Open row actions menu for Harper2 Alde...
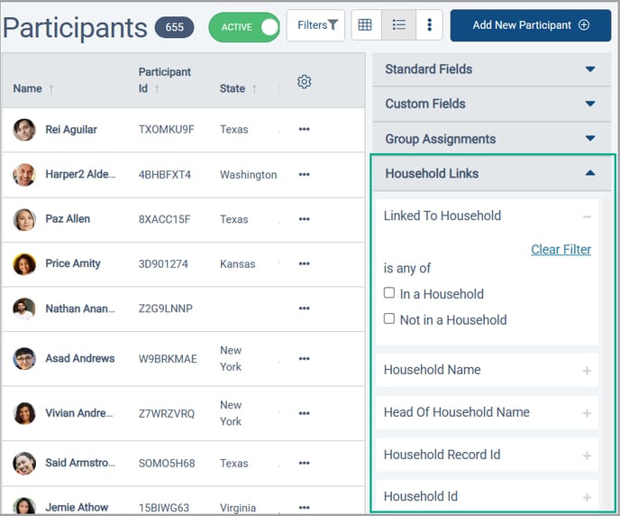The height and width of the screenshot is (516, 620). 304,174
